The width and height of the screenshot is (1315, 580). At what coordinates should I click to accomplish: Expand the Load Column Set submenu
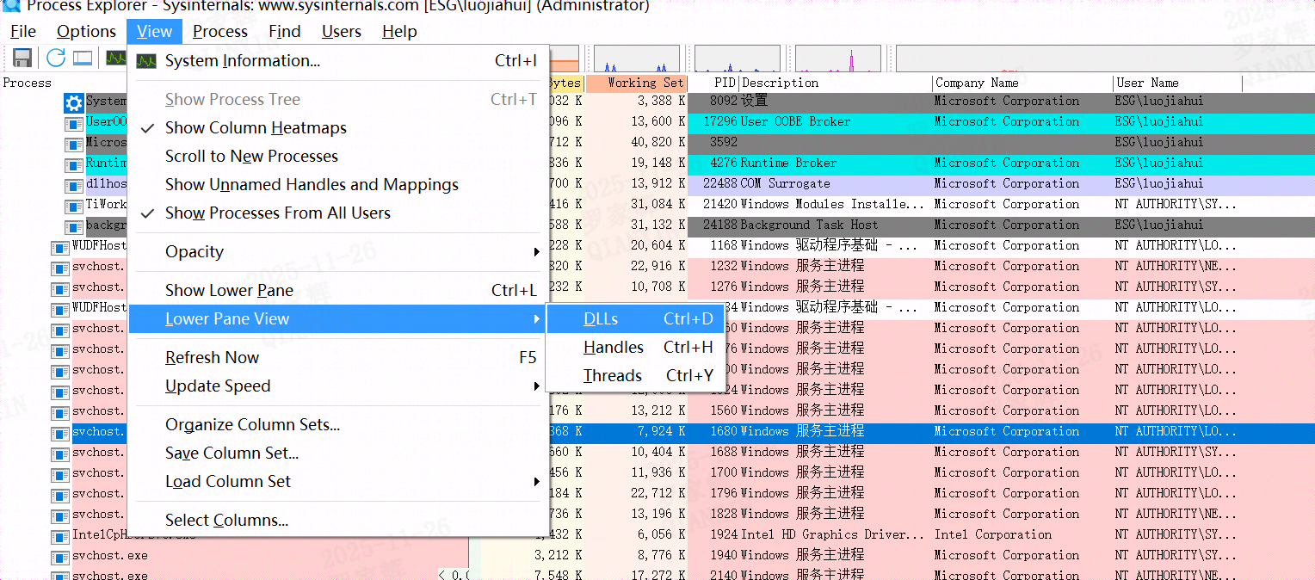coord(338,481)
